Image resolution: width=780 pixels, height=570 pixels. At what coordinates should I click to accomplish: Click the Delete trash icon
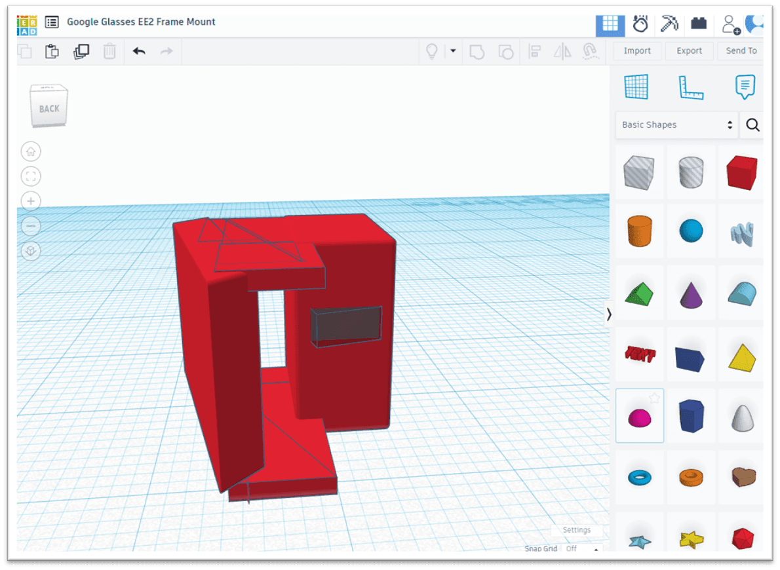click(109, 51)
